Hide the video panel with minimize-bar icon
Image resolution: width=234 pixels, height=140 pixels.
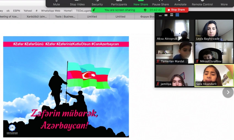coord(160,15)
